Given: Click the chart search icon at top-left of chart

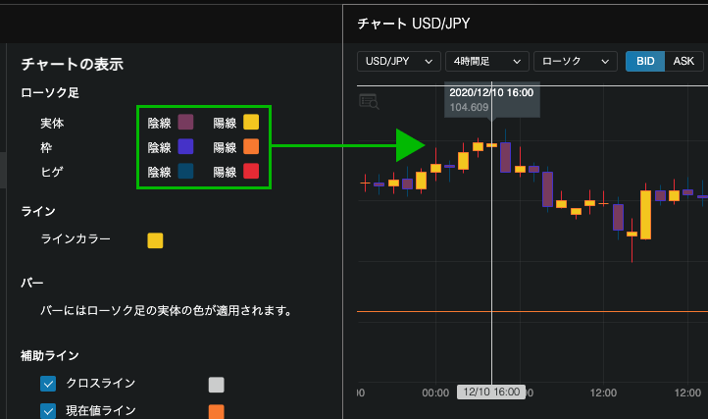Looking at the screenshot, I should click(x=369, y=100).
